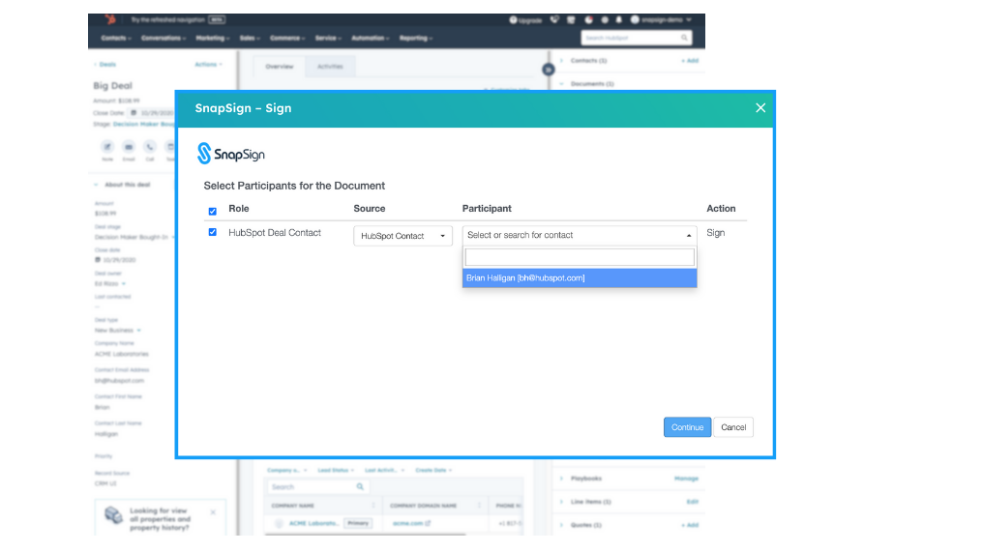This screenshot has height=552, width=983.
Task: Open the Create Date filter dropdown
Action: click(x=433, y=471)
